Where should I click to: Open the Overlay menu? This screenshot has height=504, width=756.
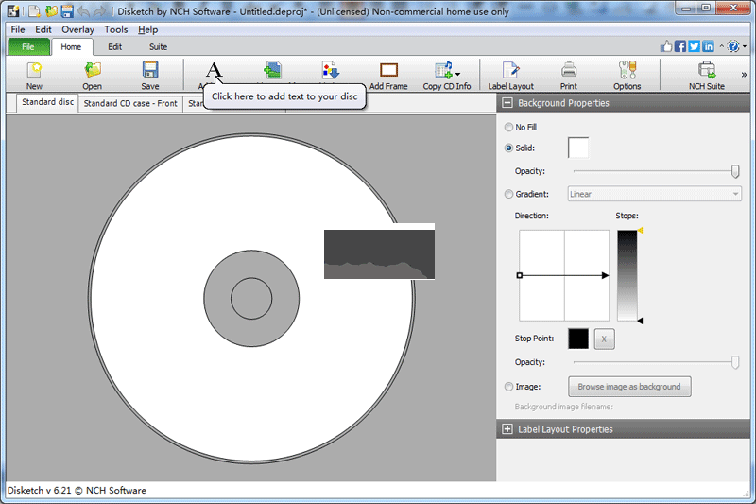(x=77, y=29)
